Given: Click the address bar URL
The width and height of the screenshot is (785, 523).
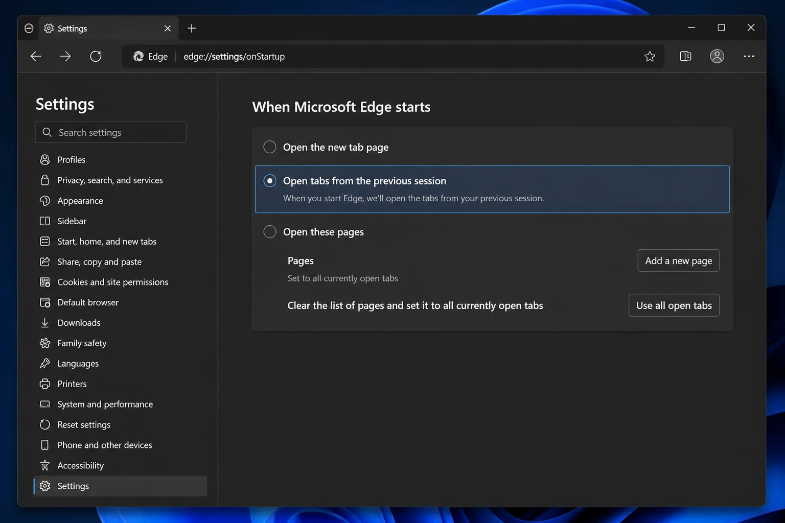Looking at the screenshot, I should [234, 56].
